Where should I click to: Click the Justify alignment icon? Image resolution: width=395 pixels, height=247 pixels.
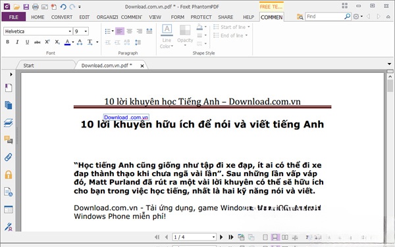tap(149, 31)
